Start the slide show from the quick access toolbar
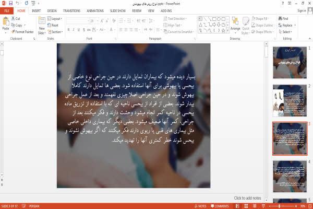The height and width of the screenshot is (209, 313). click(x=33, y=3)
